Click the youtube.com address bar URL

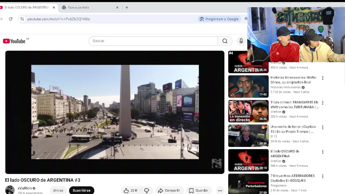click(x=58, y=19)
